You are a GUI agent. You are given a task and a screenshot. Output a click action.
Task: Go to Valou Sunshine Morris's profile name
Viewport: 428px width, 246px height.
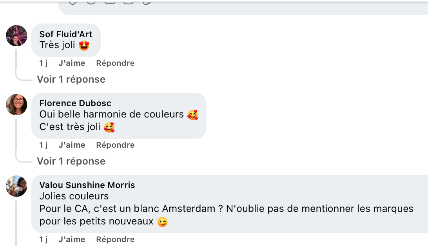click(x=87, y=185)
